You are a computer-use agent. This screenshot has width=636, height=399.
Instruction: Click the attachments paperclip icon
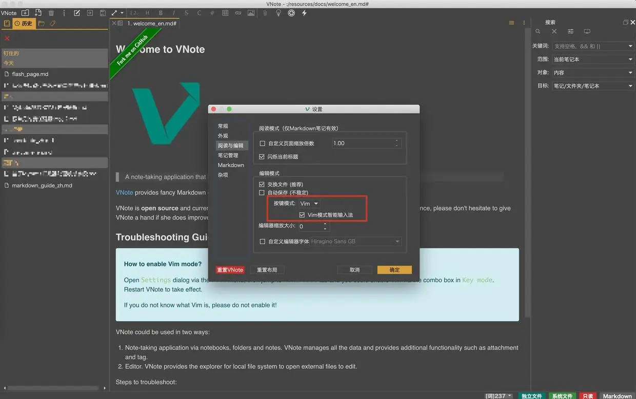tap(265, 13)
